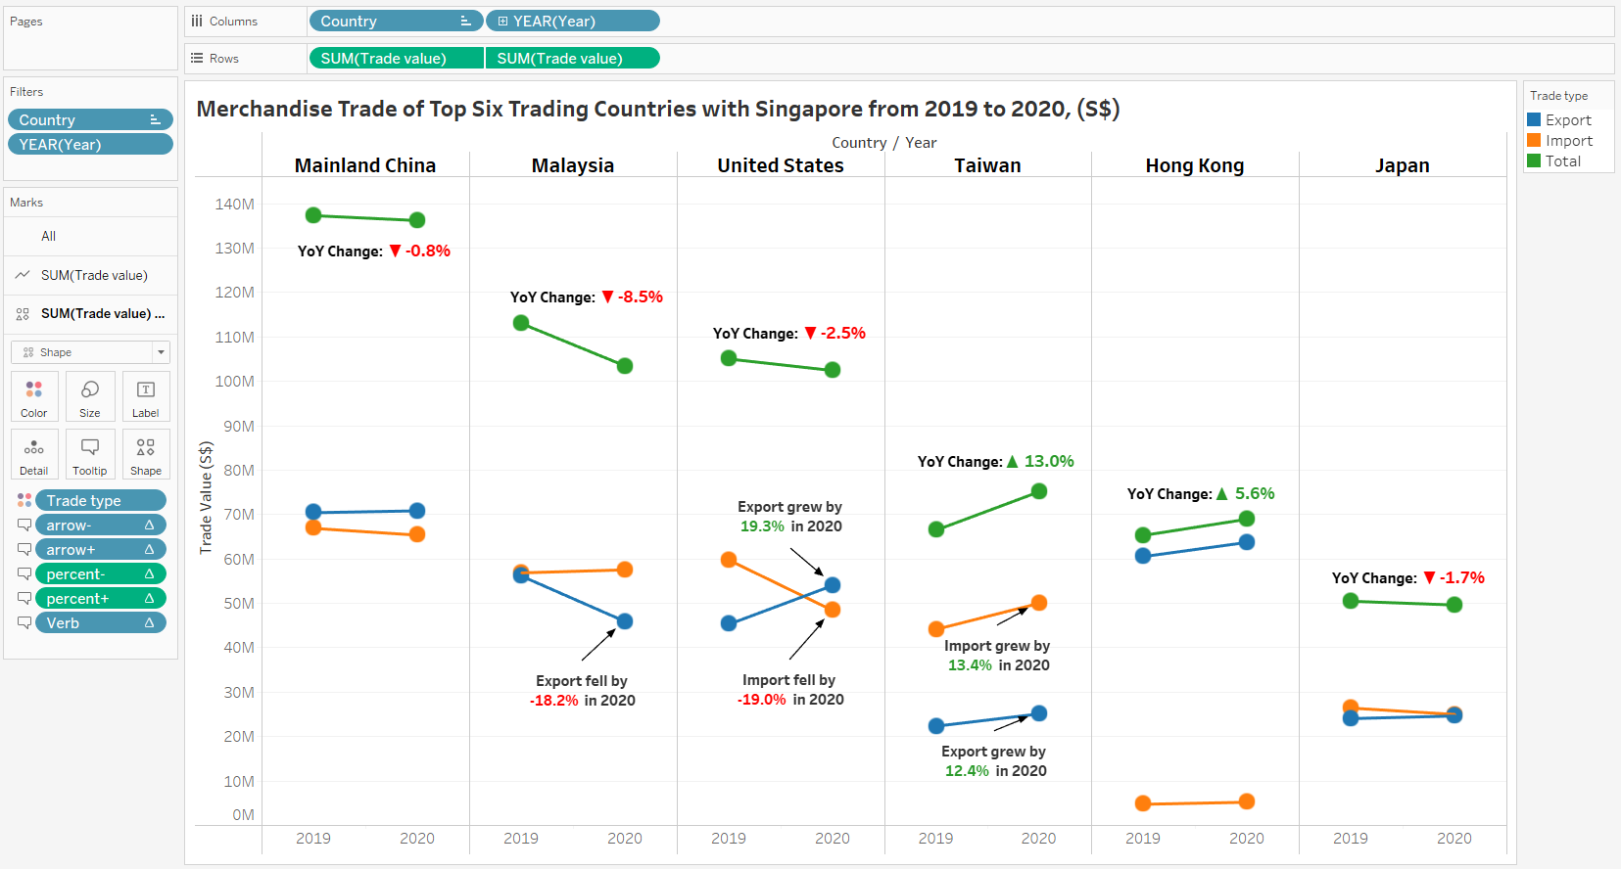Click shape icon of second SUM(Trade value) marks
This screenshot has height=869, width=1621.
(23, 314)
